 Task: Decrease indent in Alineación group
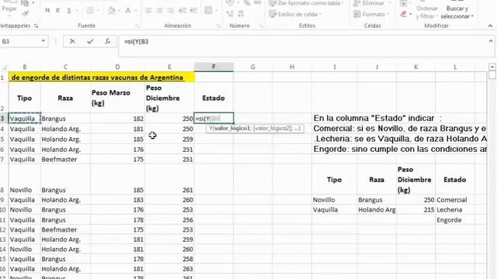(182, 10)
